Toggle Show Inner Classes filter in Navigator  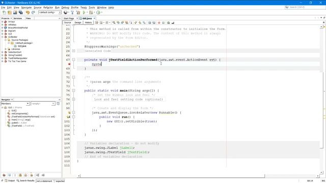click(26, 175)
